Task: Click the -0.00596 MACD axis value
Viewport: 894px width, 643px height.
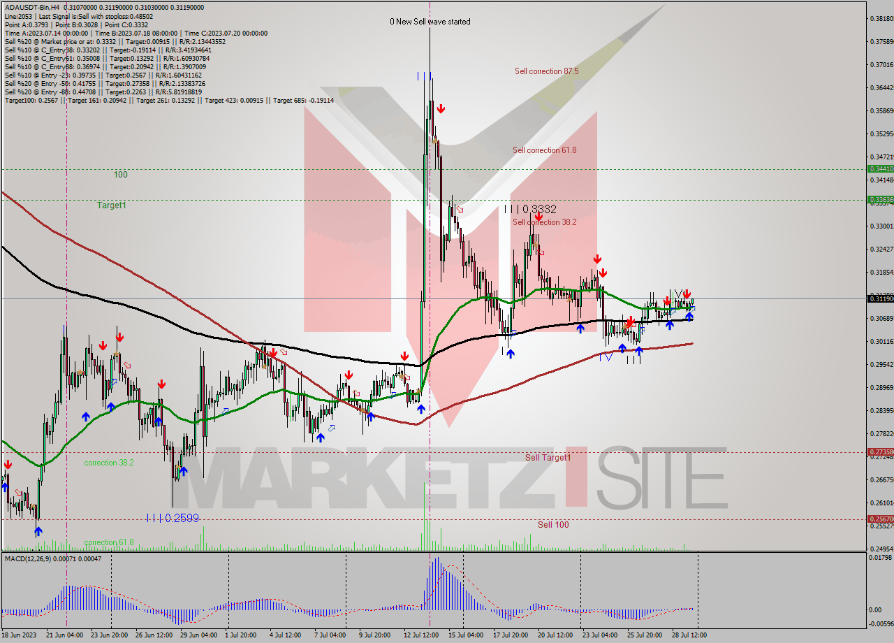Action: coord(880,623)
